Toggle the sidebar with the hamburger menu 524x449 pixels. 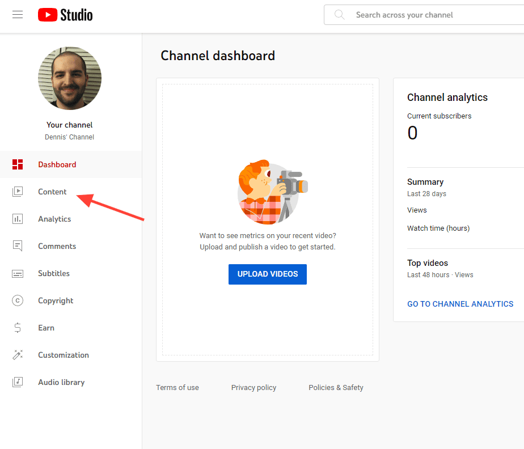(x=18, y=14)
